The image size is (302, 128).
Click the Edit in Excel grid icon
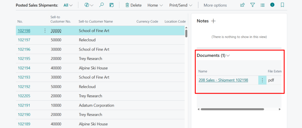point(111,5)
